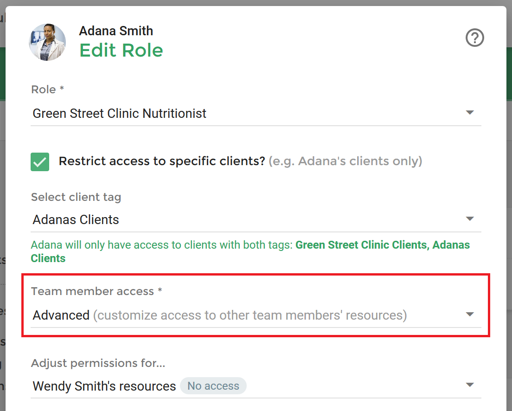Click the Advanced access option text
The height and width of the screenshot is (411, 512).
(61, 315)
